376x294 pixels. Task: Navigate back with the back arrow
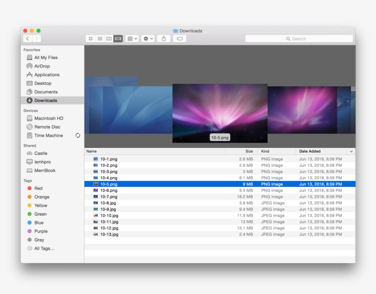(x=27, y=38)
